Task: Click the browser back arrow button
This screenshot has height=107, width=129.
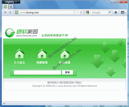Action: [5, 13]
